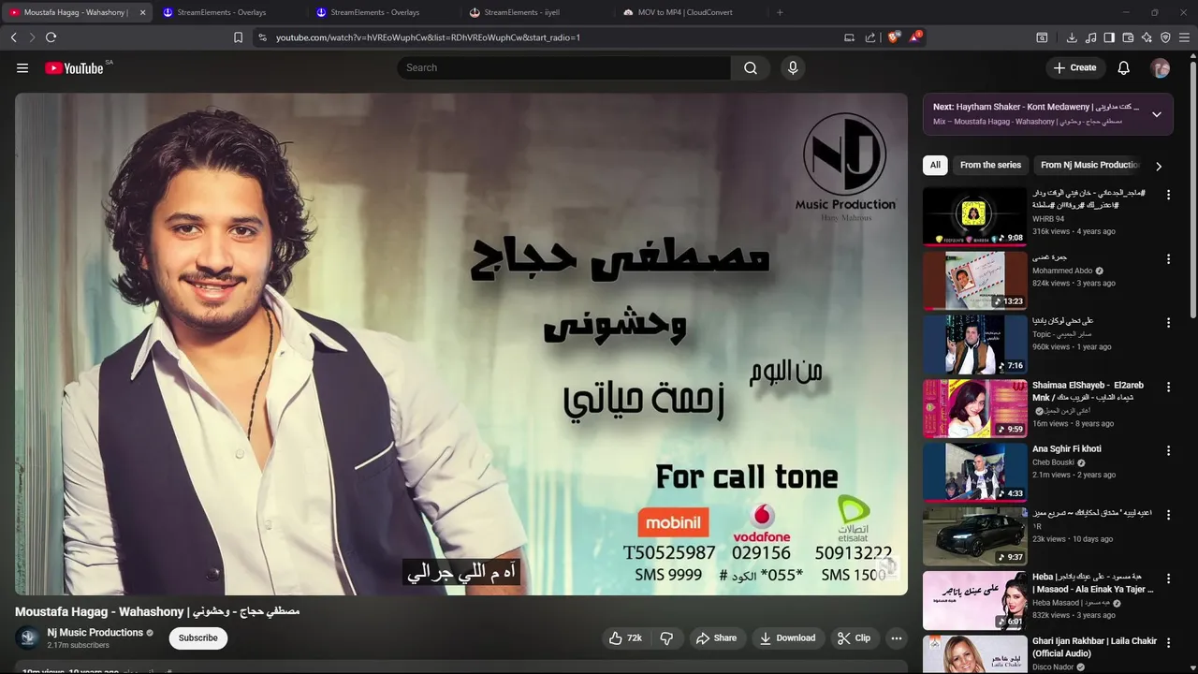Start voice search with microphone icon

click(793, 67)
